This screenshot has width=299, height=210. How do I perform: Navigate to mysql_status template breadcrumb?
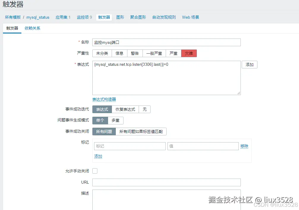38,17
